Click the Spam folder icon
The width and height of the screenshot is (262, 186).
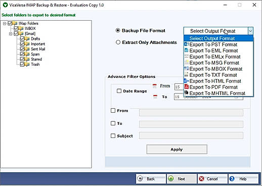click(x=27, y=54)
